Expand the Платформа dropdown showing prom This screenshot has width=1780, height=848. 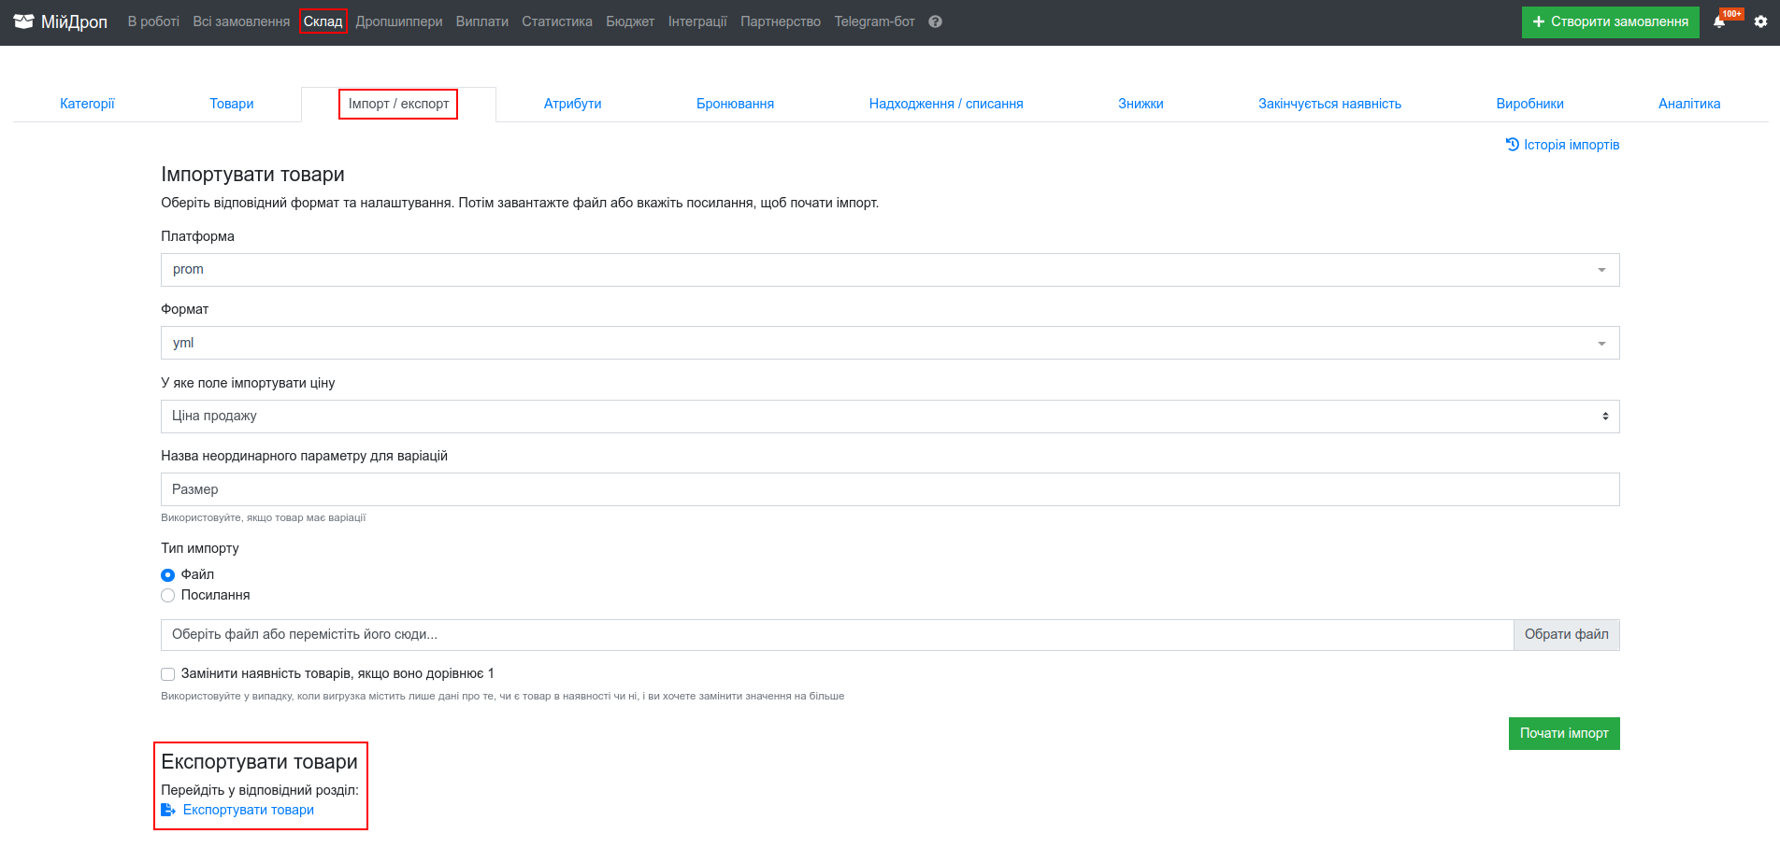pyautogui.click(x=890, y=270)
